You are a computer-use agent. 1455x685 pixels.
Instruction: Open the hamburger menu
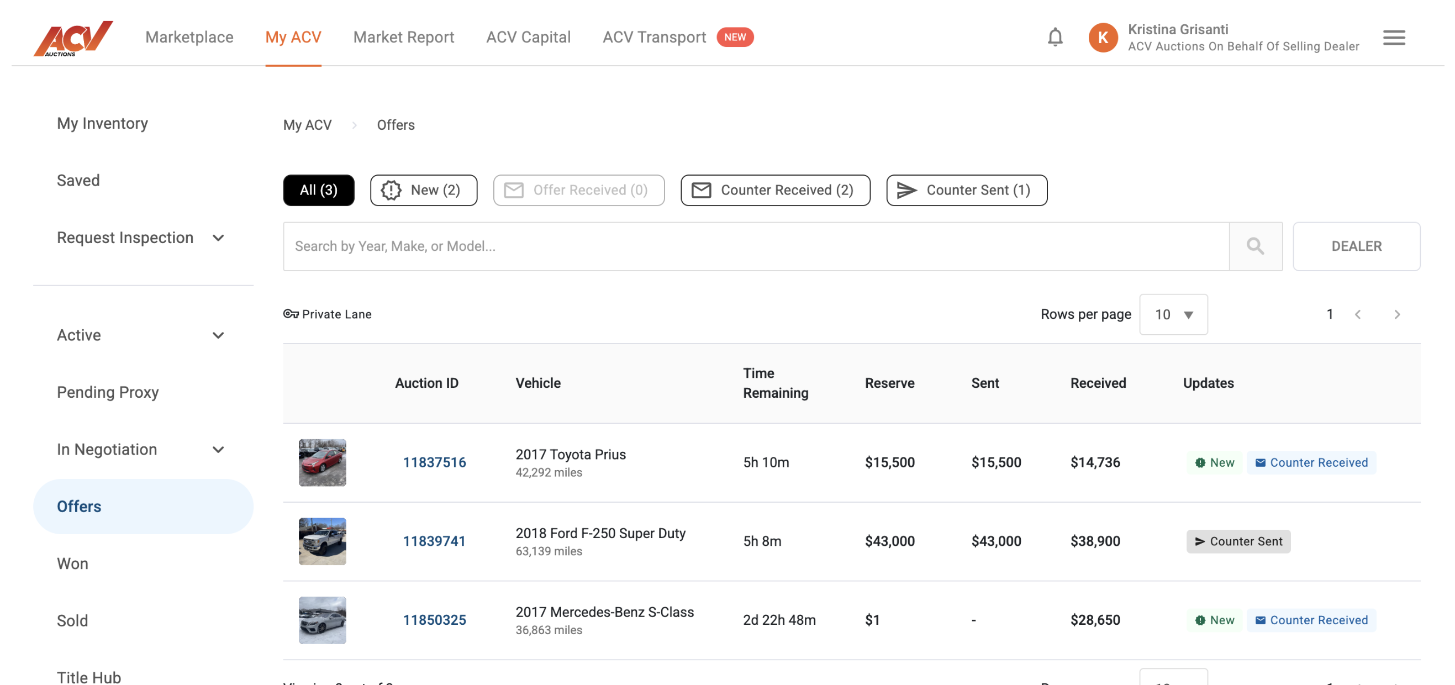tap(1394, 37)
